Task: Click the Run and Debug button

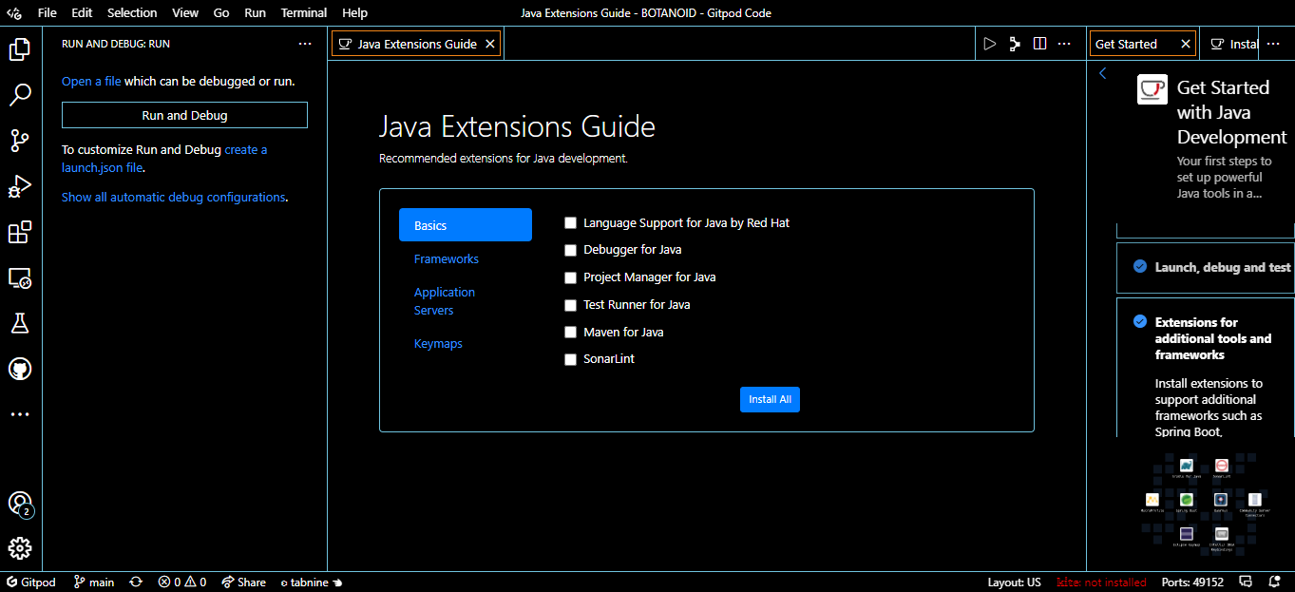Action: point(184,115)
